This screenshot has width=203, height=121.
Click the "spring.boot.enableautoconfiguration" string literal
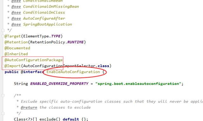[x=138, y=84]
